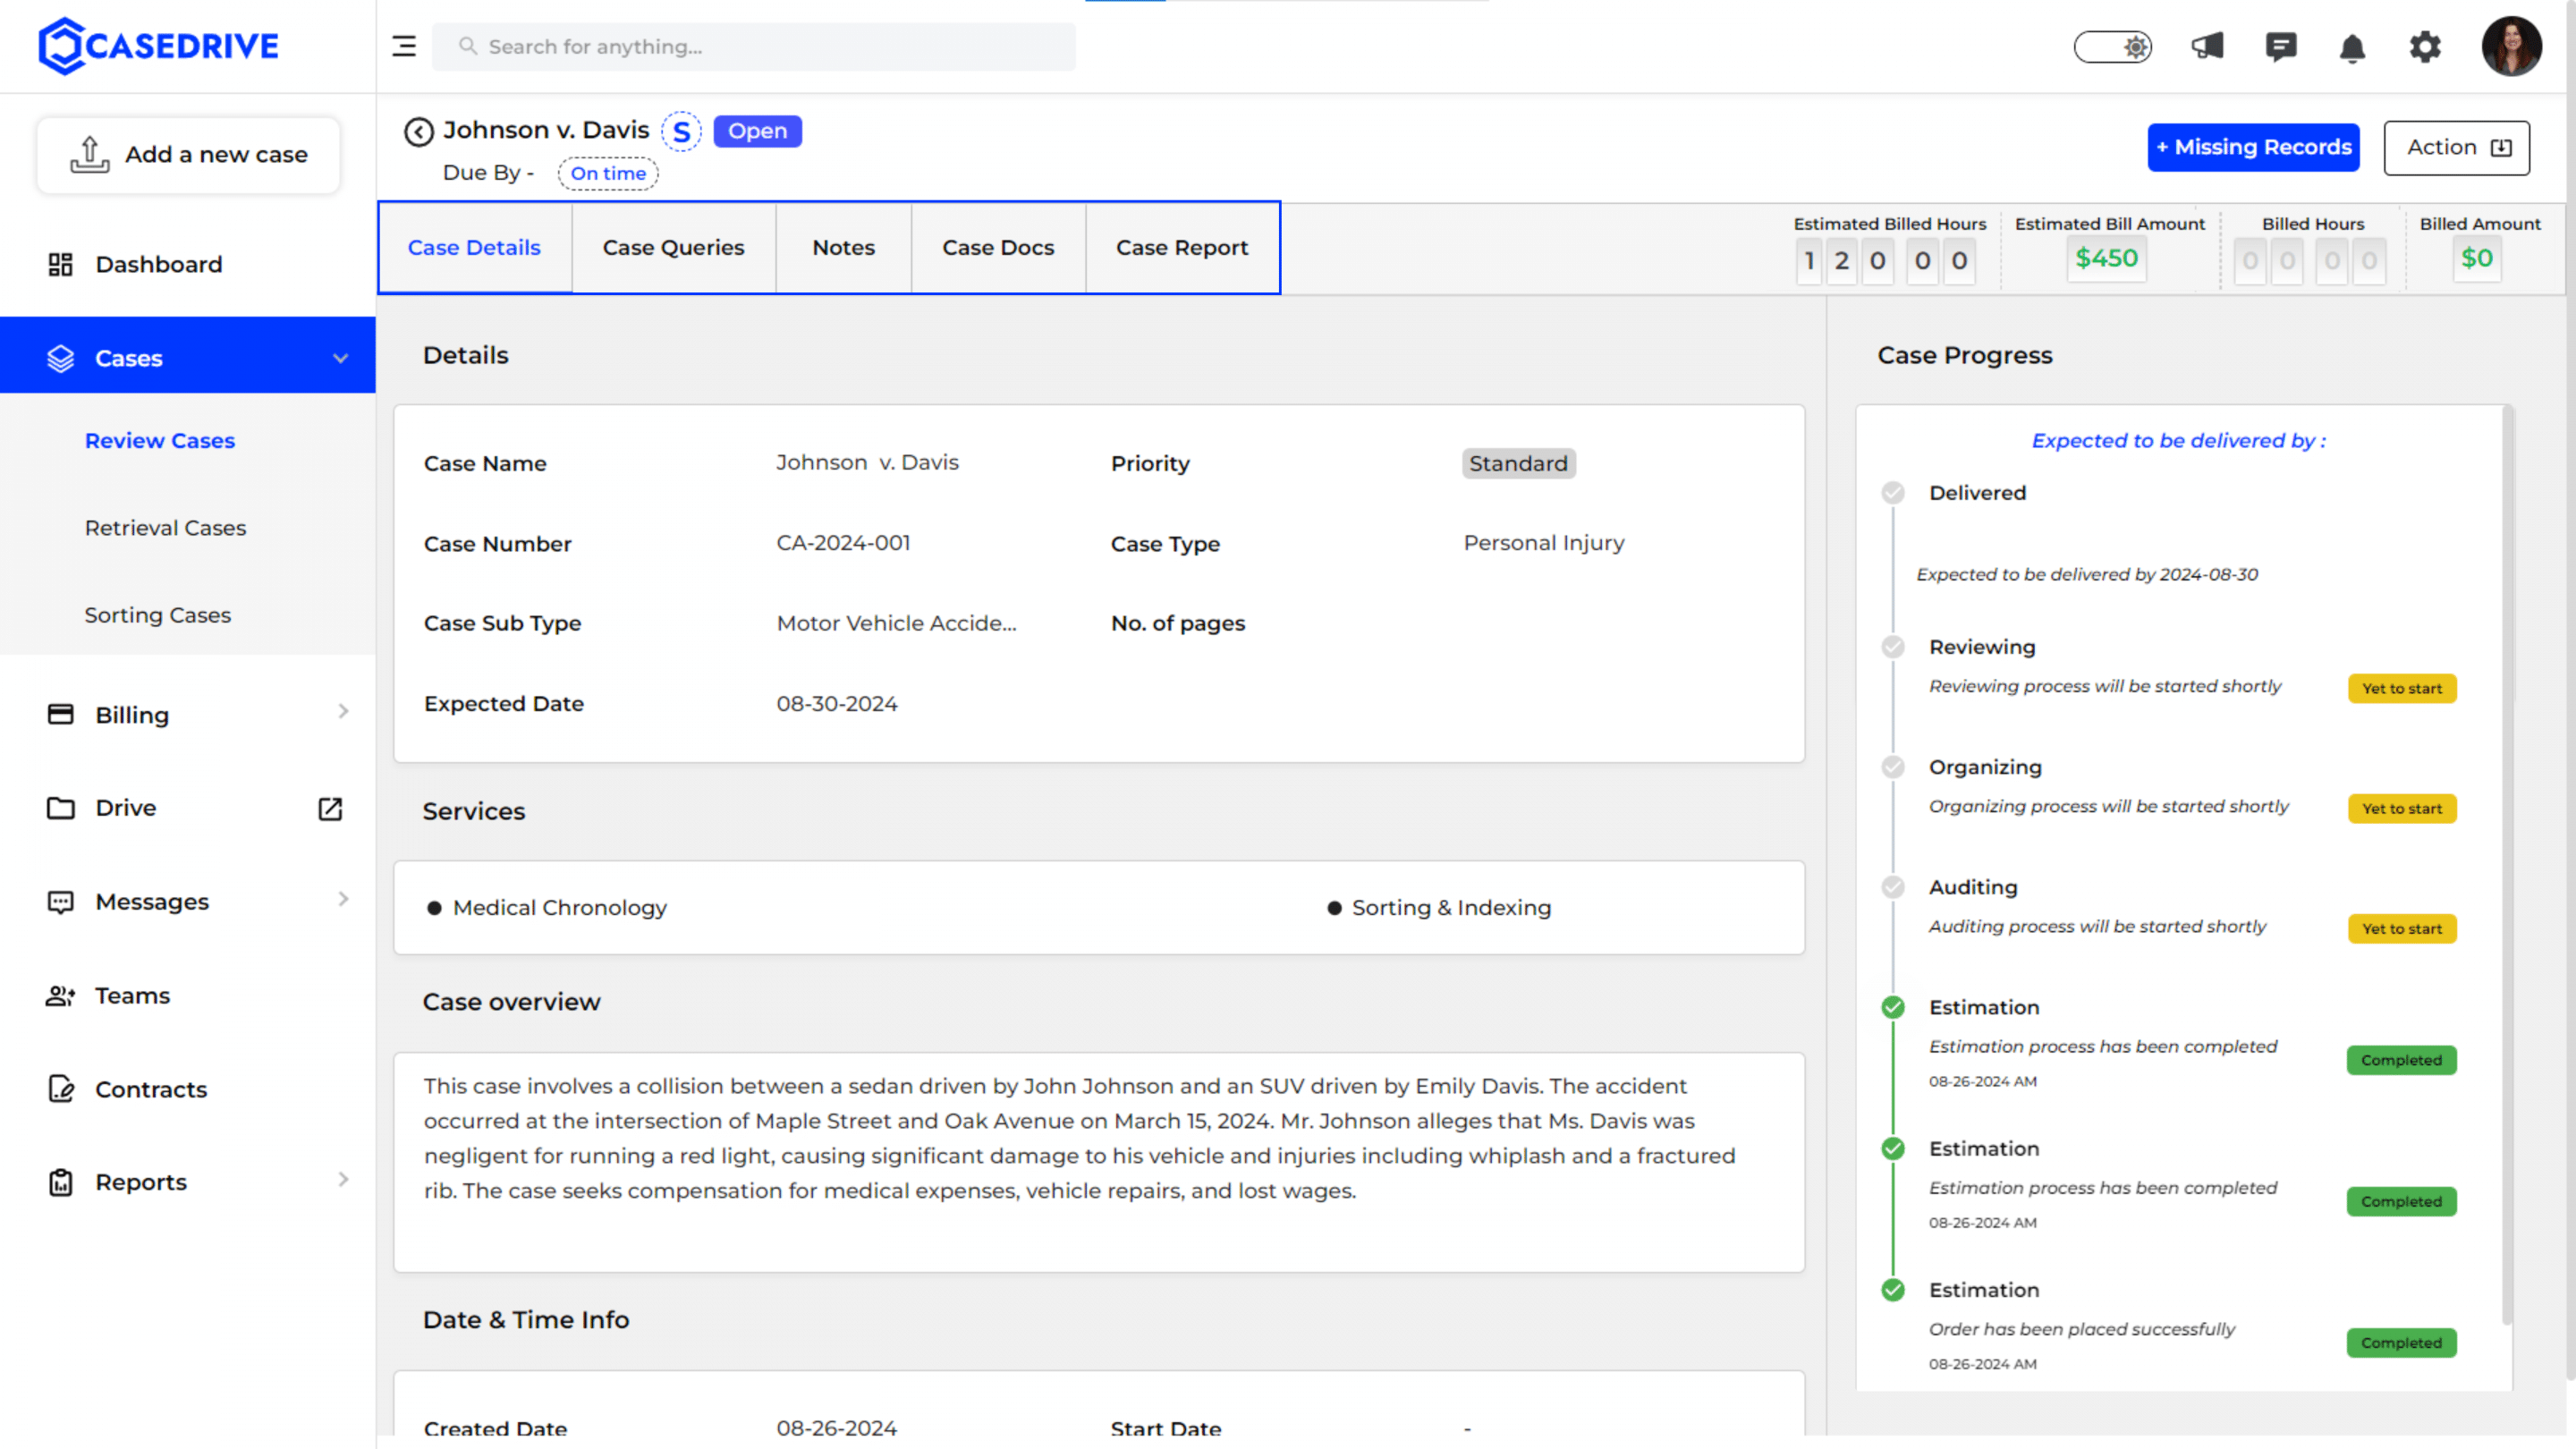Switch to Case Details tab
This screenshot has width=2576, height=1449.
point(474,248)
